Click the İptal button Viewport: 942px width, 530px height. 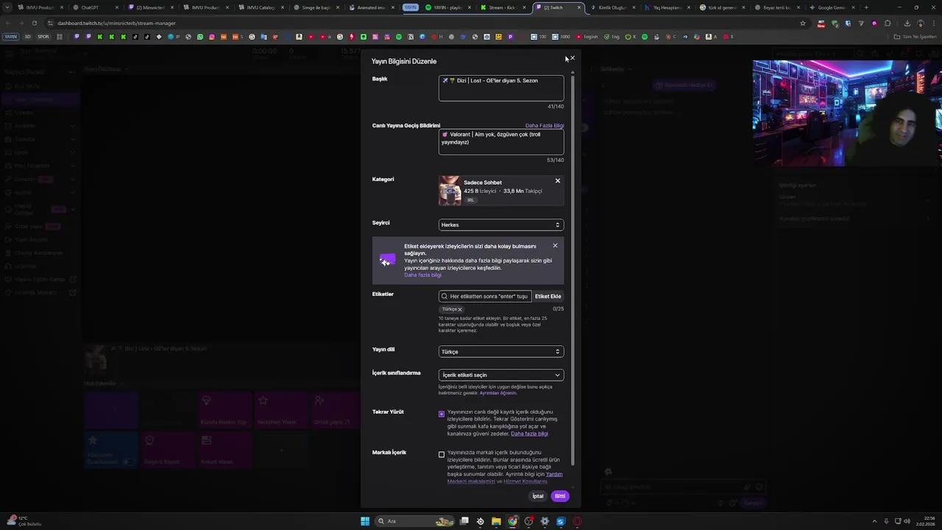(x=538, y=496)
